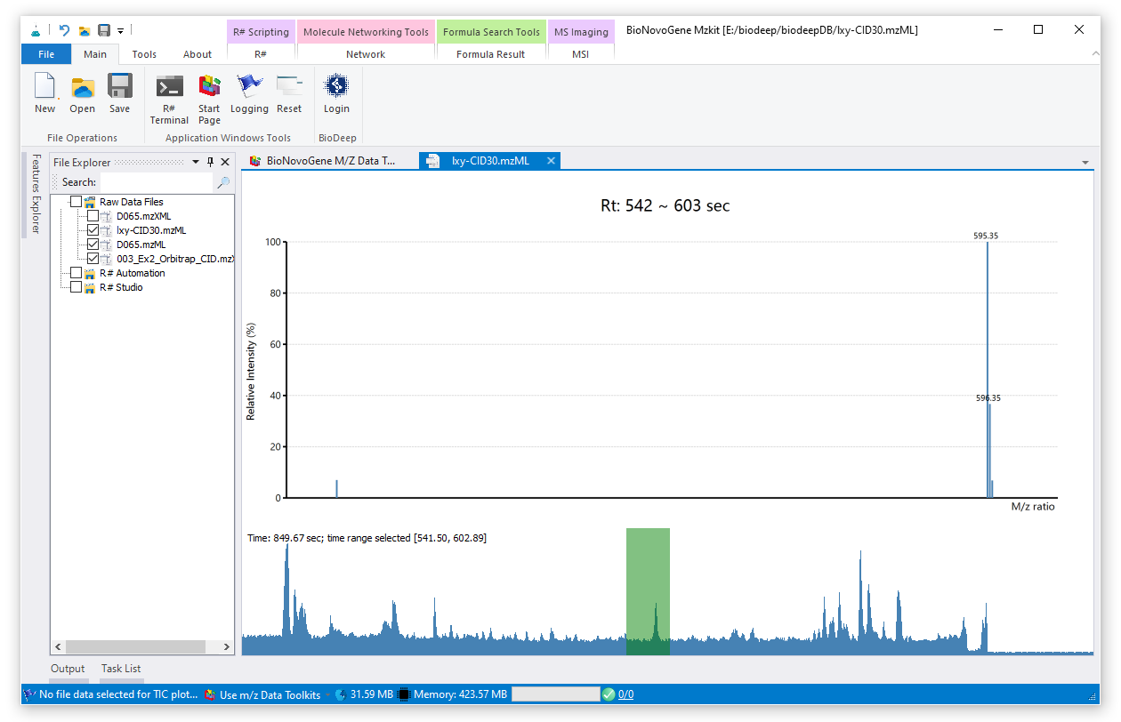Click the New file icon
Screen dimensions: 1121x722
click(44, 87)
